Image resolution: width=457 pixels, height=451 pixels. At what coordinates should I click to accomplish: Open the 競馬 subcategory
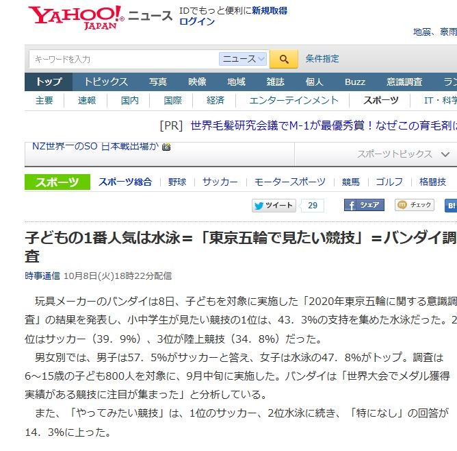[351, 182]
